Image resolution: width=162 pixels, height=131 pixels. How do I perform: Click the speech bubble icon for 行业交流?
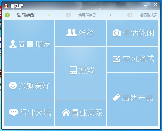(13, 112)
